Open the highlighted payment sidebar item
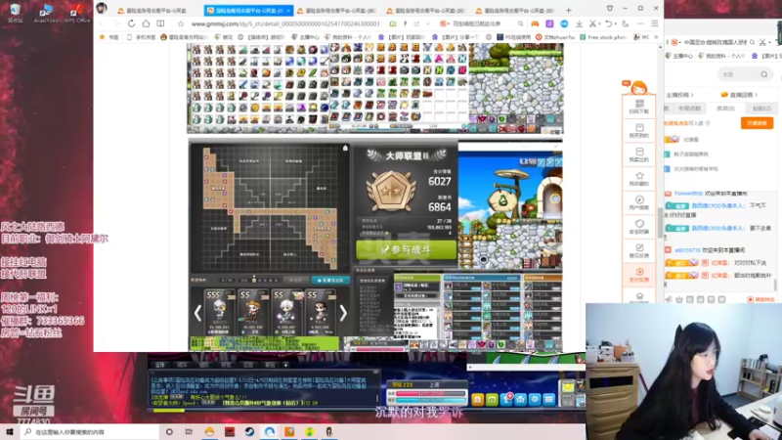The image size is (782, 440). pyautogui.click(x=639, y=276)
